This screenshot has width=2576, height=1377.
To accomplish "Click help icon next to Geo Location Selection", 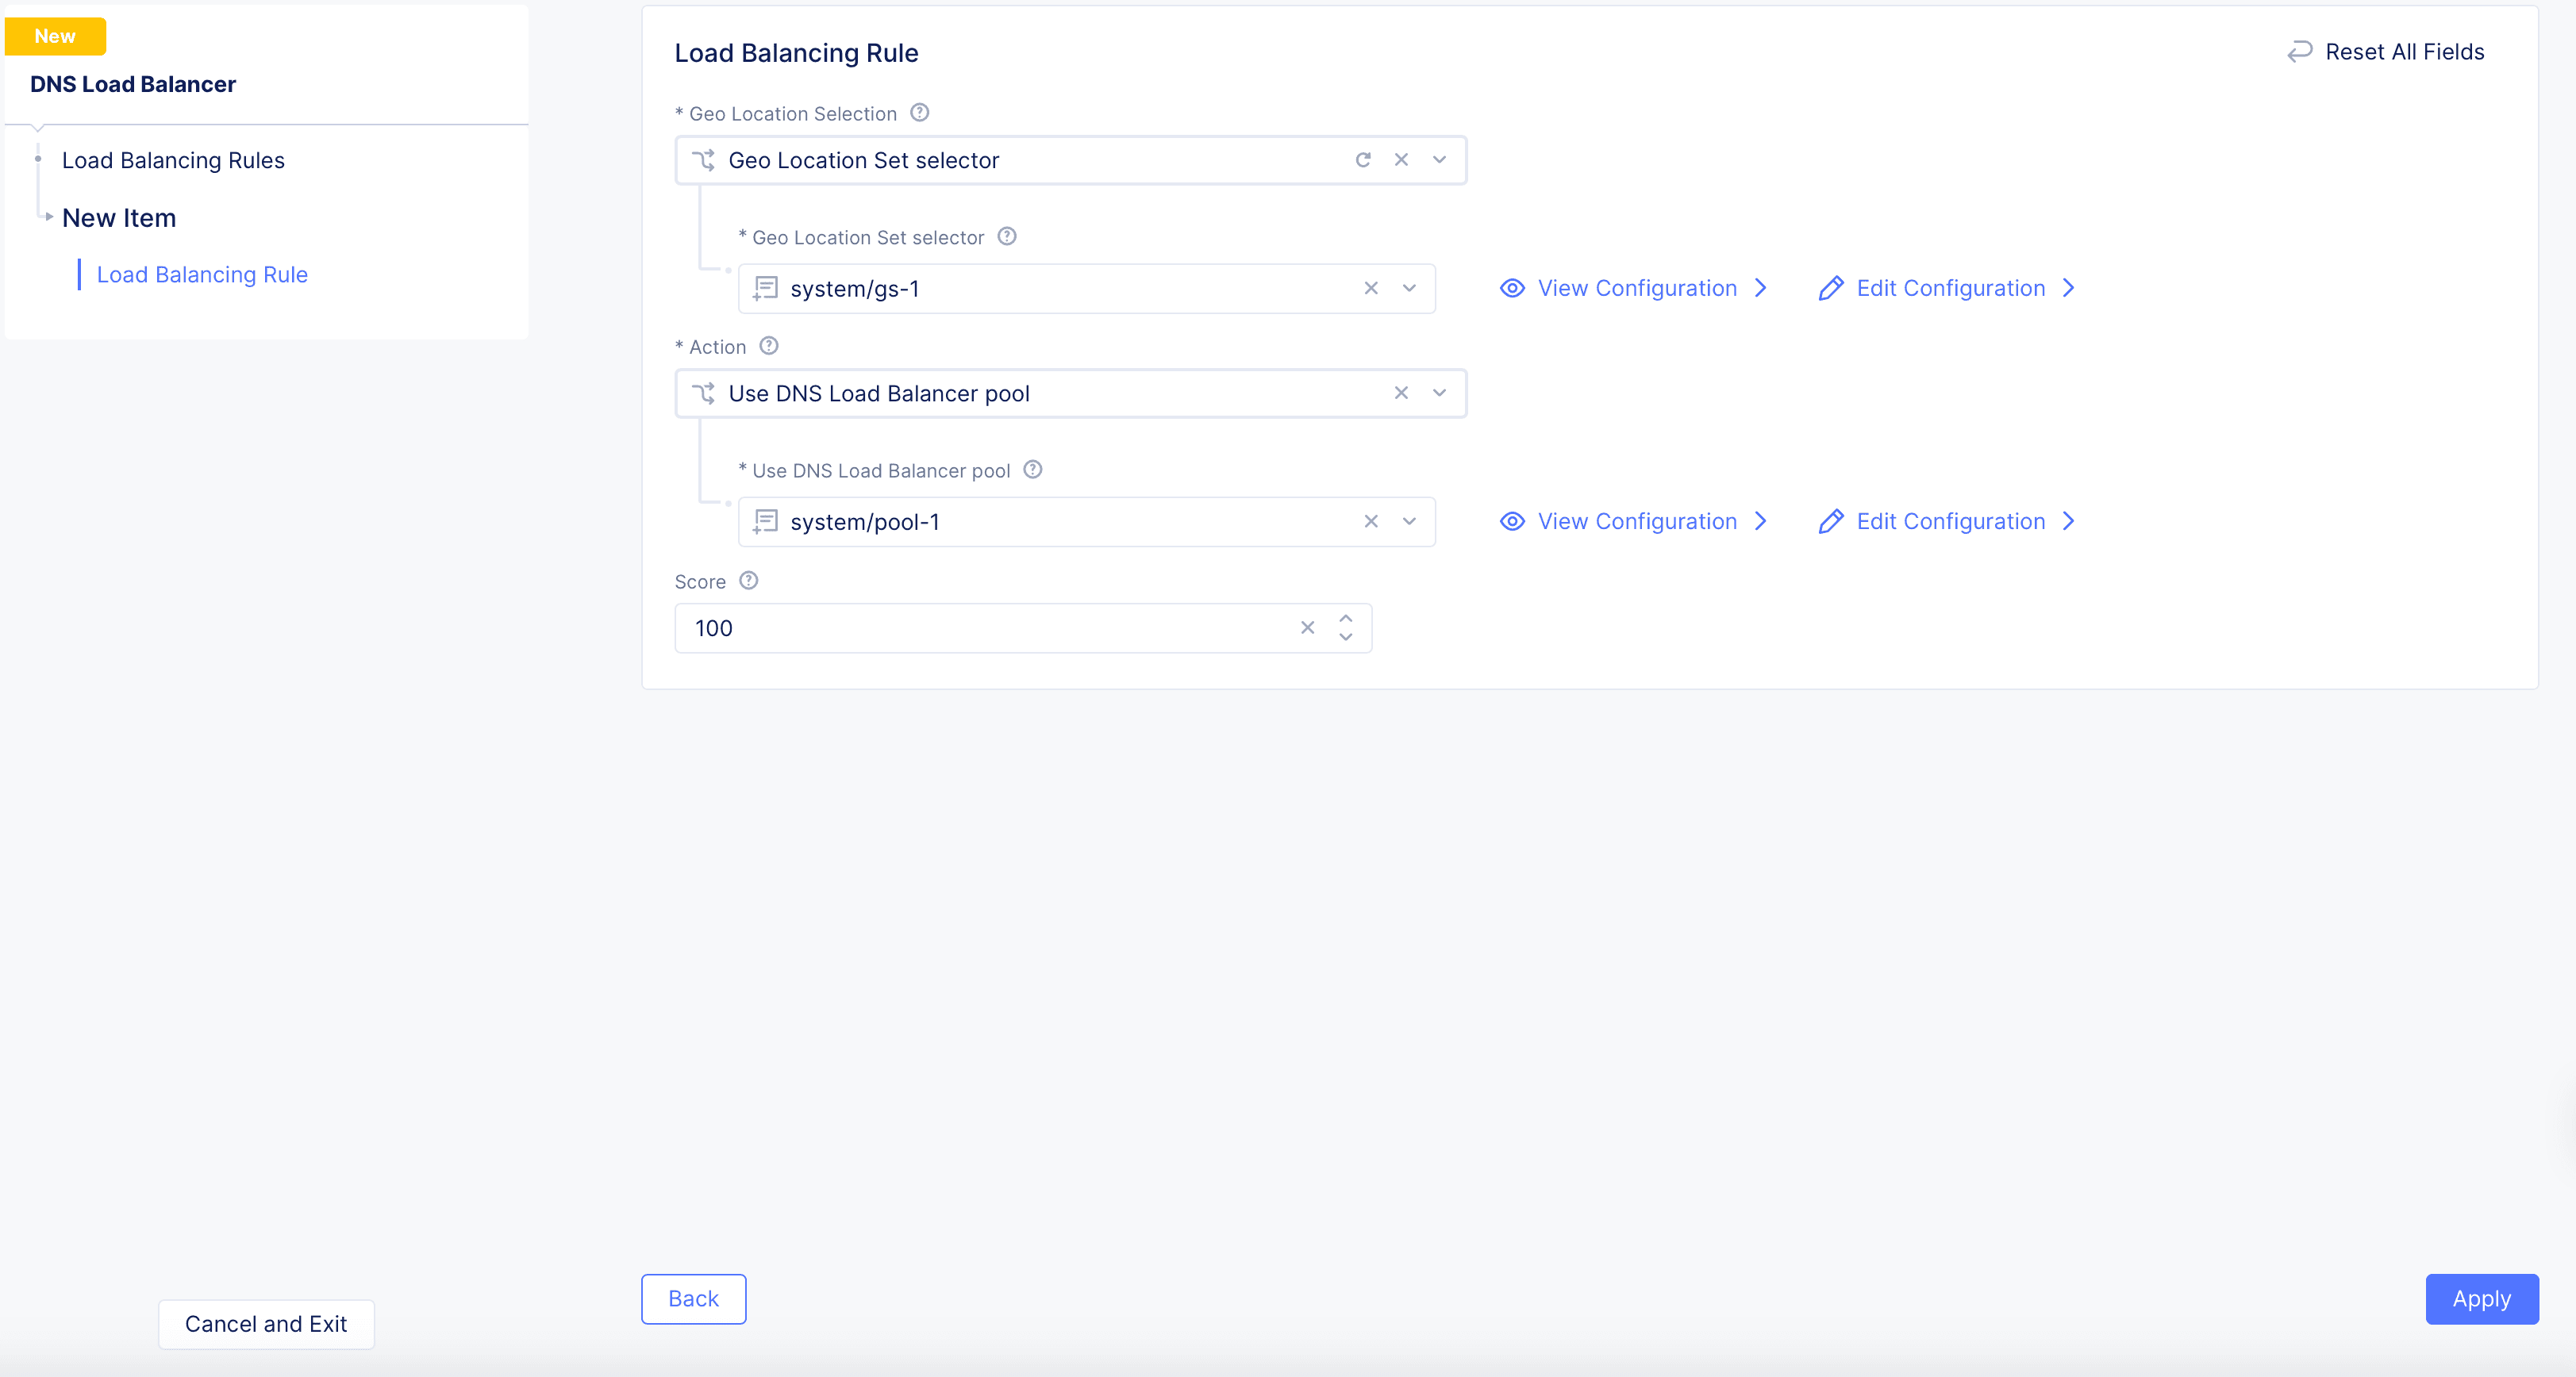I will coord(919,113).
